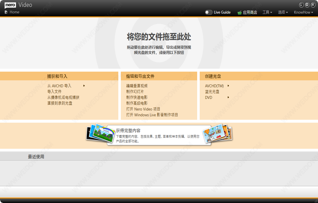Image resolution: width=318 pixels, height=203 pixels.
Task: Start 制作幻灯片 slideshow option
Action: tap(135, 92)
